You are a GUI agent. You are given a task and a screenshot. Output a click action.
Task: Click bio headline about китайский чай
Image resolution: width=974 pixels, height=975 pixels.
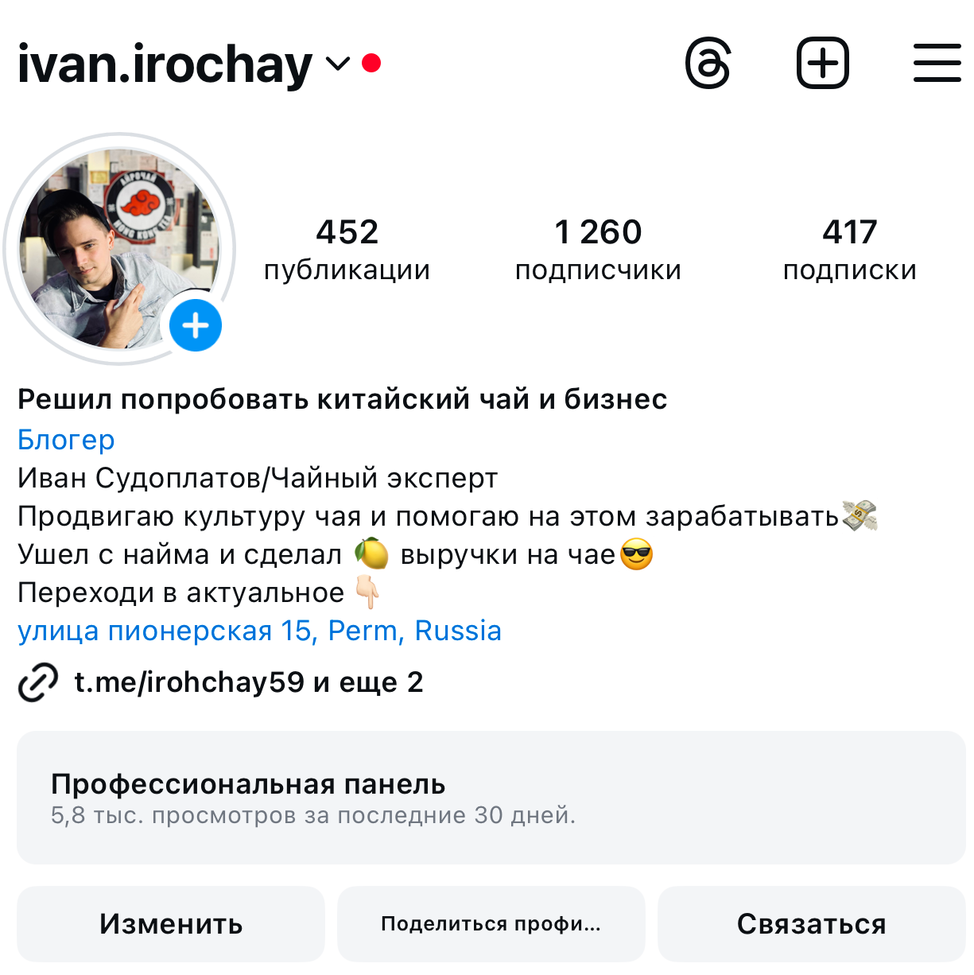pos(343,399)
